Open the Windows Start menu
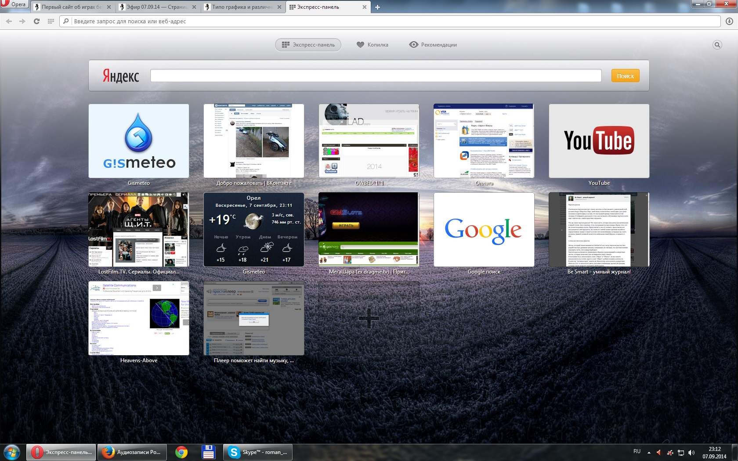 tap(12, 452)
